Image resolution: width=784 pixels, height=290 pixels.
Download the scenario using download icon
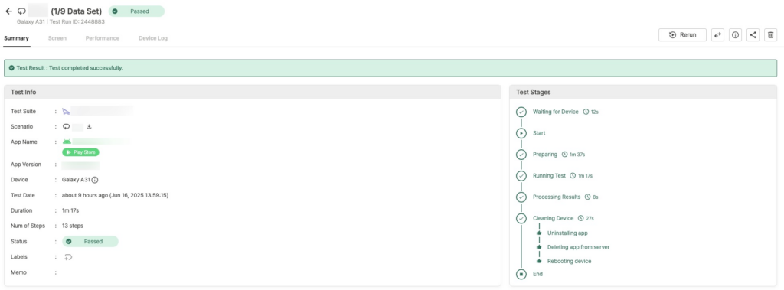(x=89, y=126)
